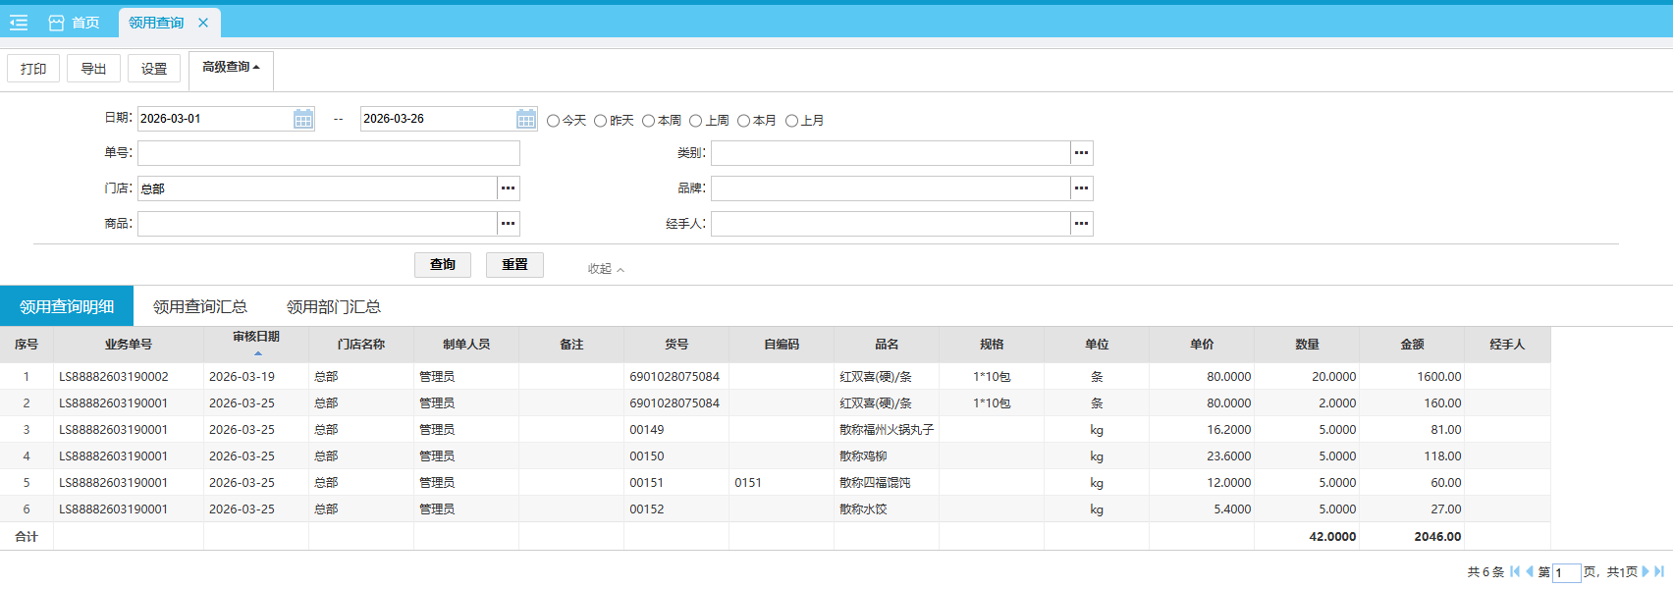Collapse the advanced query panel via 收起
Screen dimensions: 1673x589
(605, 269)
